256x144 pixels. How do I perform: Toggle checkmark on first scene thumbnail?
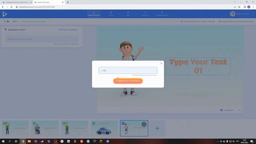[x=4, y=123]
